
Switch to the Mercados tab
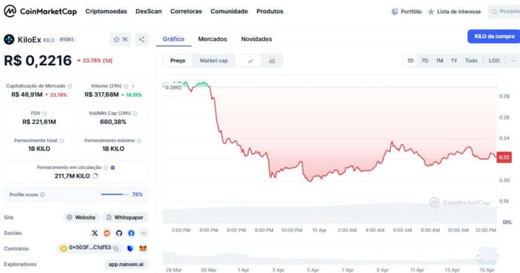pos(213,39)
